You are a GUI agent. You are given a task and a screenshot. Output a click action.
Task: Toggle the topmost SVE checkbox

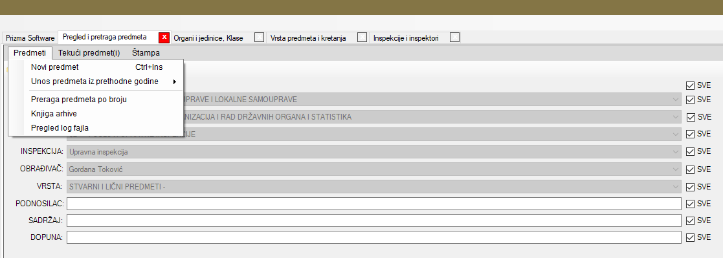690,85
